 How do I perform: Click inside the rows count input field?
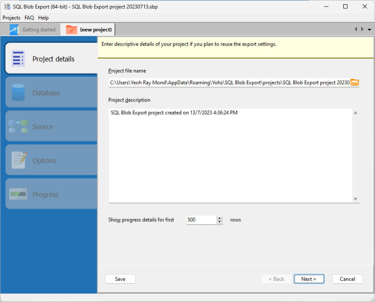[x=199, y=220]
